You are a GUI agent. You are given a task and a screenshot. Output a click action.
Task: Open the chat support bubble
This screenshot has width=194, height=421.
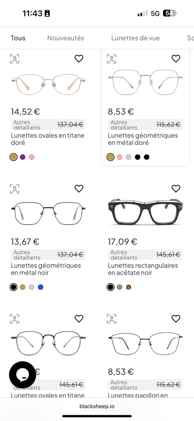point(22,375)
